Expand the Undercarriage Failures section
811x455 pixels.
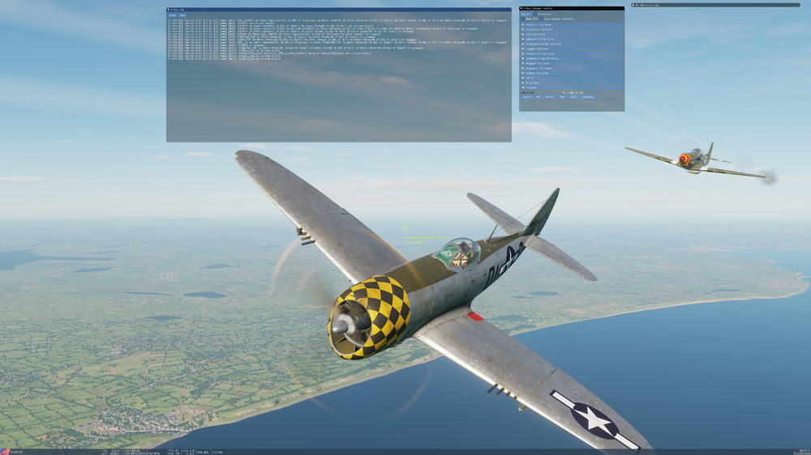pyautogui.click(x=572, y=58)
